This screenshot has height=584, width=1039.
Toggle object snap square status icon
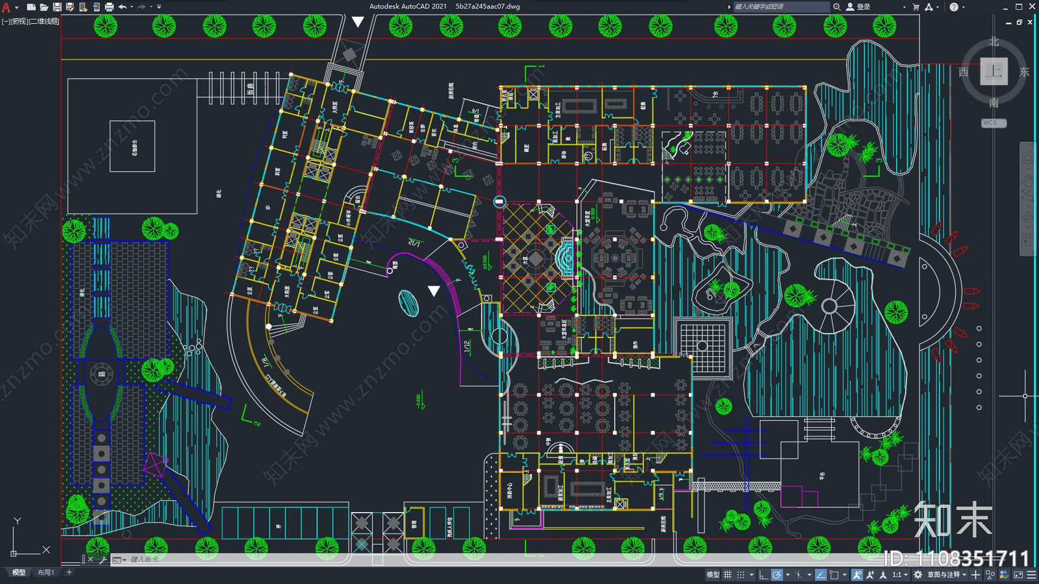834,575
